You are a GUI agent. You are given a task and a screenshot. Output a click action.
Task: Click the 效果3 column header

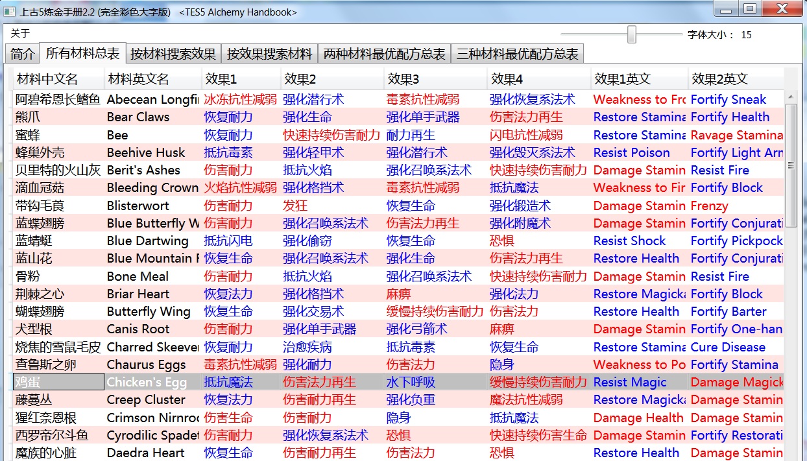[436, 79]
